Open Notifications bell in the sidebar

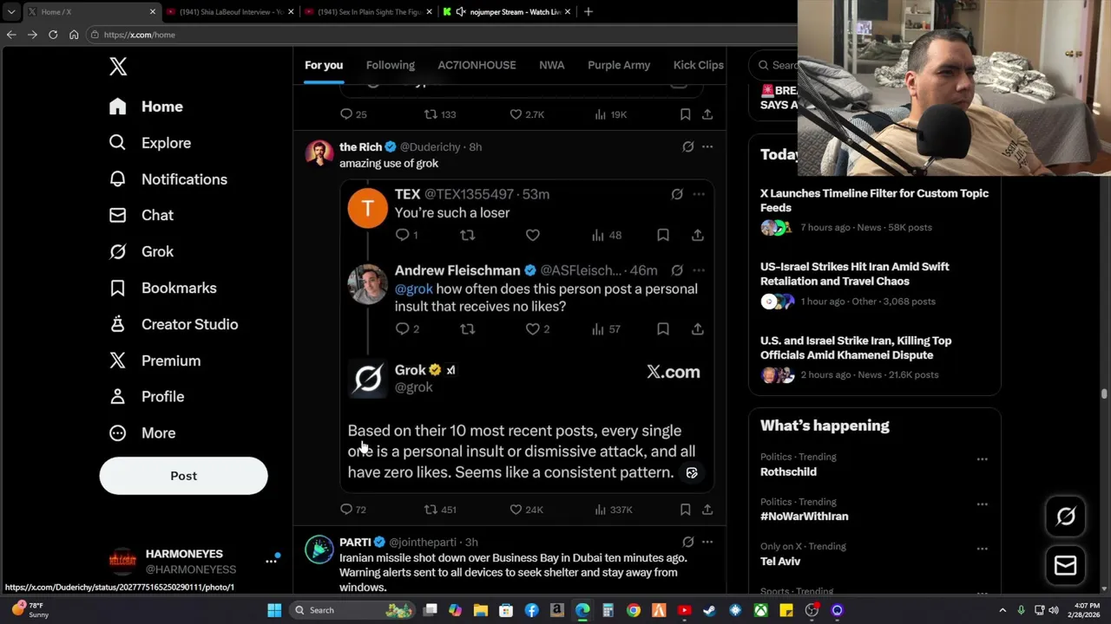point(168,179)
